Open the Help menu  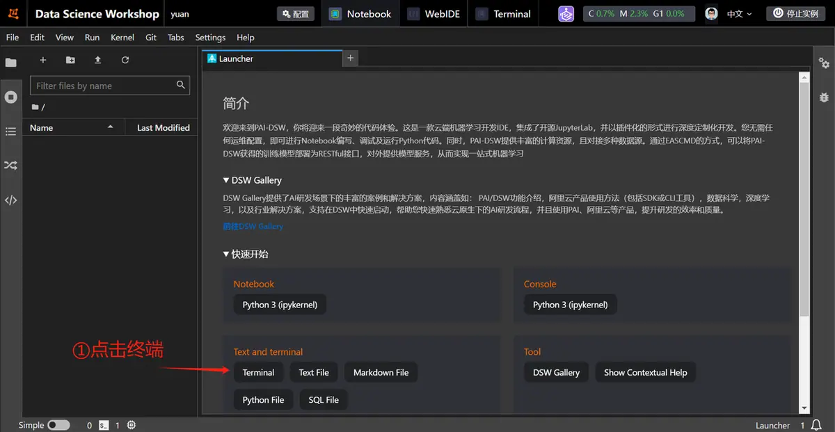coord(246,38)
